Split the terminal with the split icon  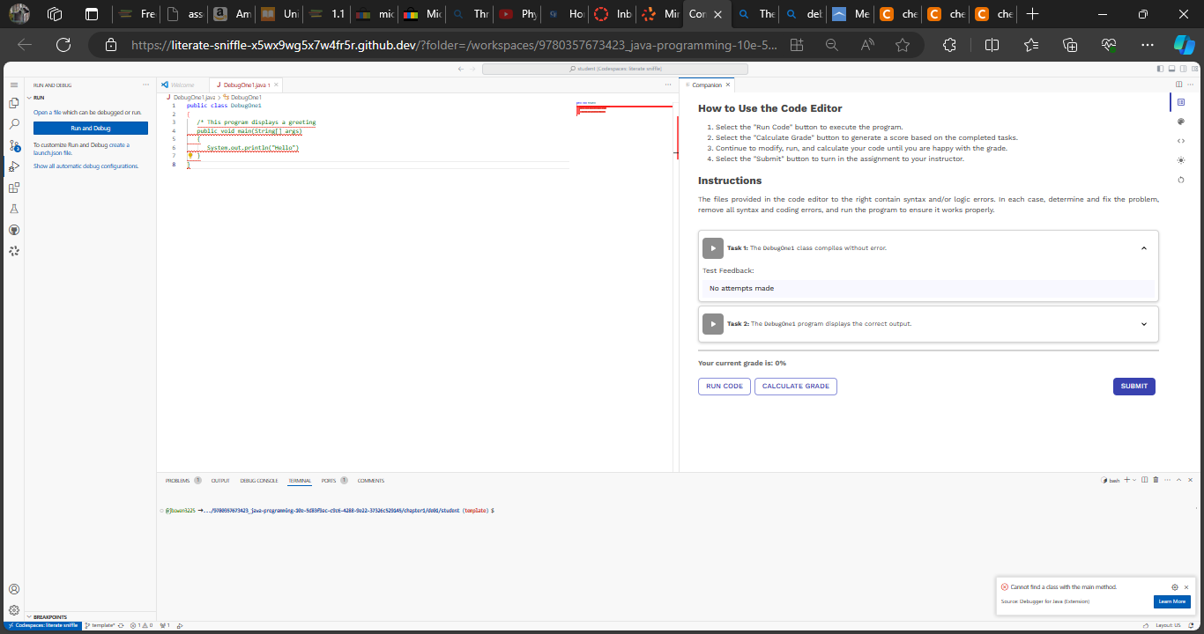pos(1144,480)
